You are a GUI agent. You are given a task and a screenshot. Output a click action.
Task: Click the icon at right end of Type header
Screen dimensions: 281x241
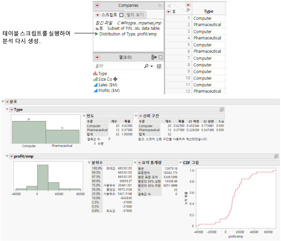tap(222, 110)
